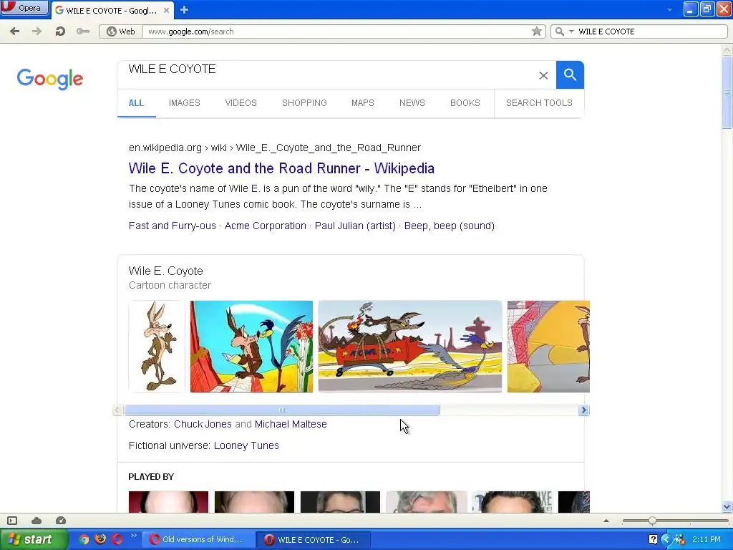
Task: Click the Google logo
Action: coord(50,79)
